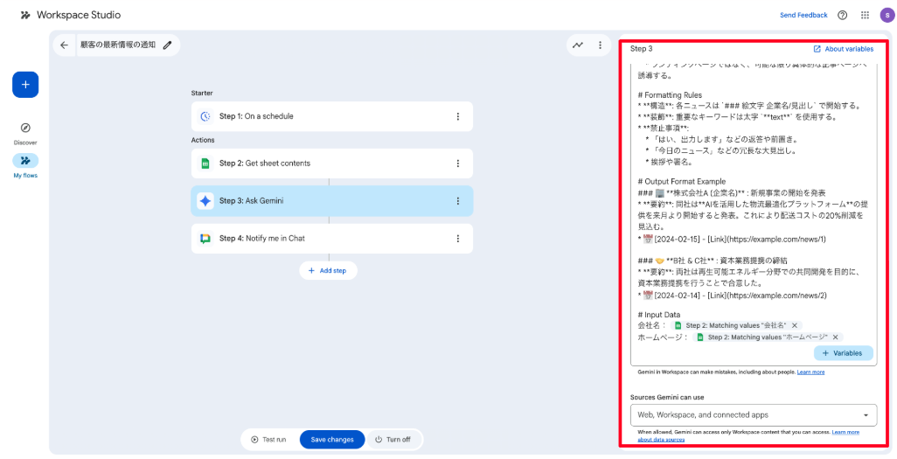The image size is (897, 459).
Task: Remove the "会社名" variable chip
Action: point(795,325)
